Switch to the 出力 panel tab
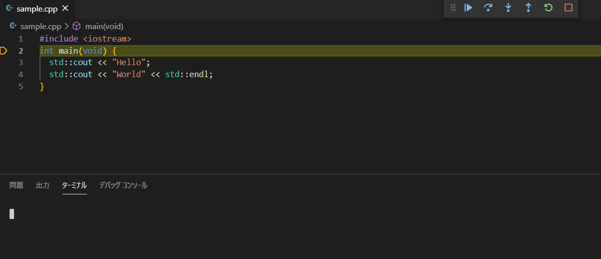601x259 pixels. tap(43, 185)
